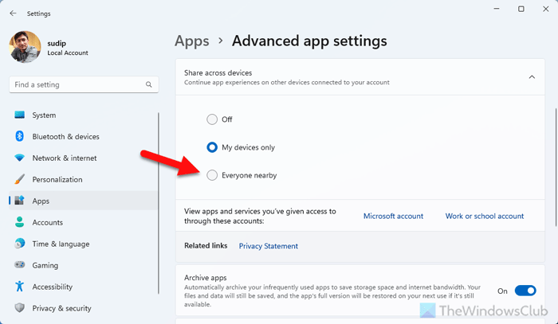Open the Work or school account link
Image resolution: width=558 pixels, height=324 pixels.
(x=484, y=216)
